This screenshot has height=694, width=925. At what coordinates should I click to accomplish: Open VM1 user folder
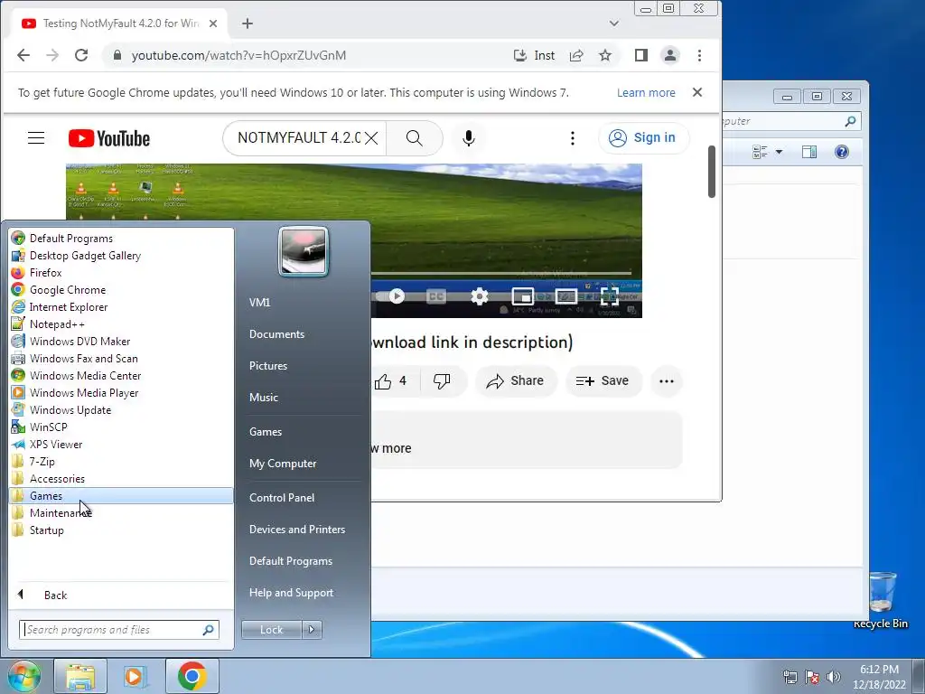click(259, 302)
